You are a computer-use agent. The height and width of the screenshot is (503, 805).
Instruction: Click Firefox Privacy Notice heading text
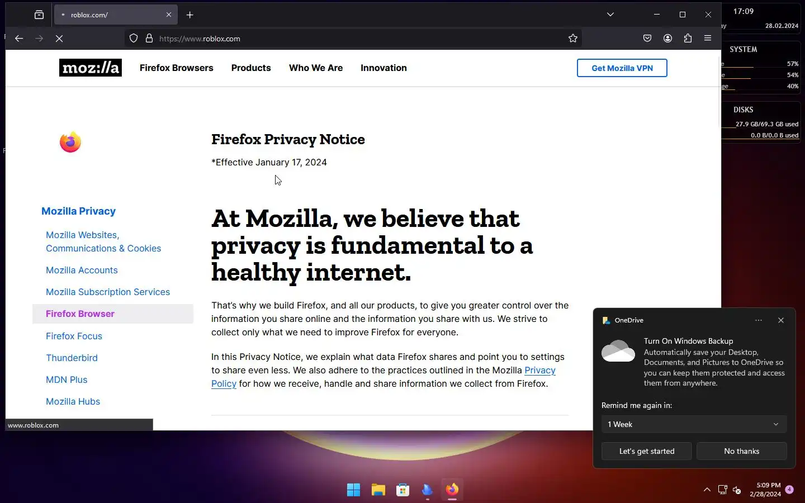(288, 139)
